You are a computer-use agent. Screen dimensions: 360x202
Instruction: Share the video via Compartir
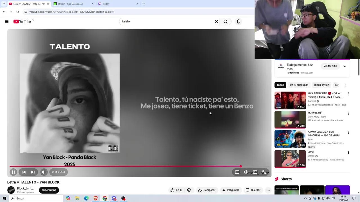click(206, 190)
